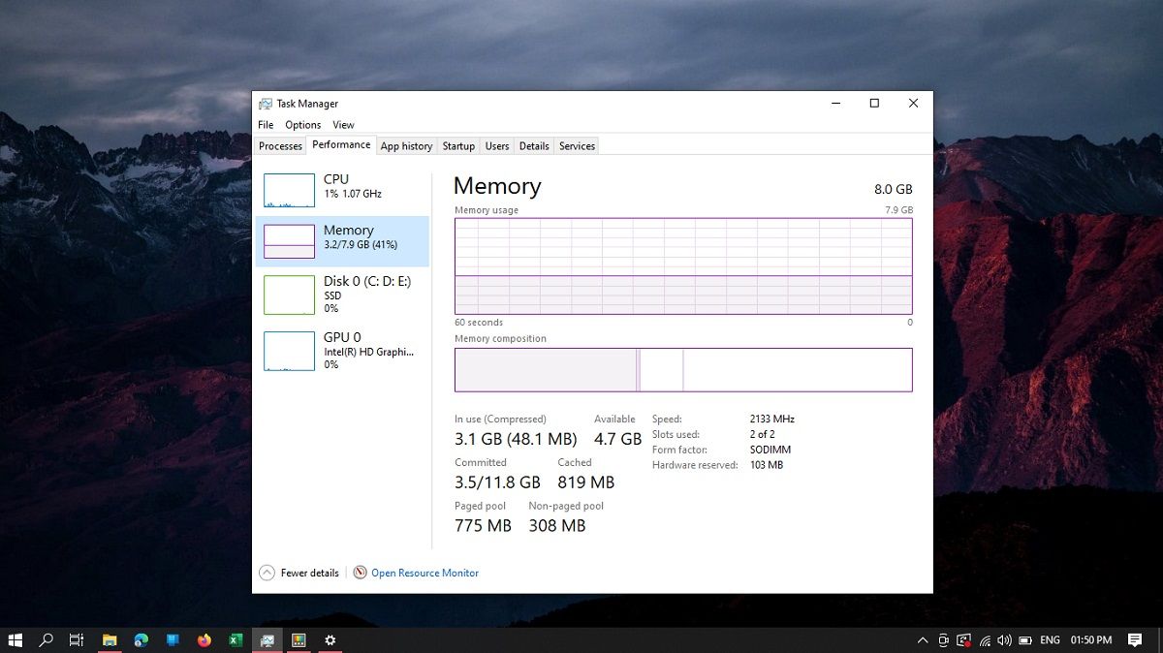Click the 2133 MHz speed value
Image resolution: width=1163 pixels, height=653 pixels.
click(x=771, y=419)
